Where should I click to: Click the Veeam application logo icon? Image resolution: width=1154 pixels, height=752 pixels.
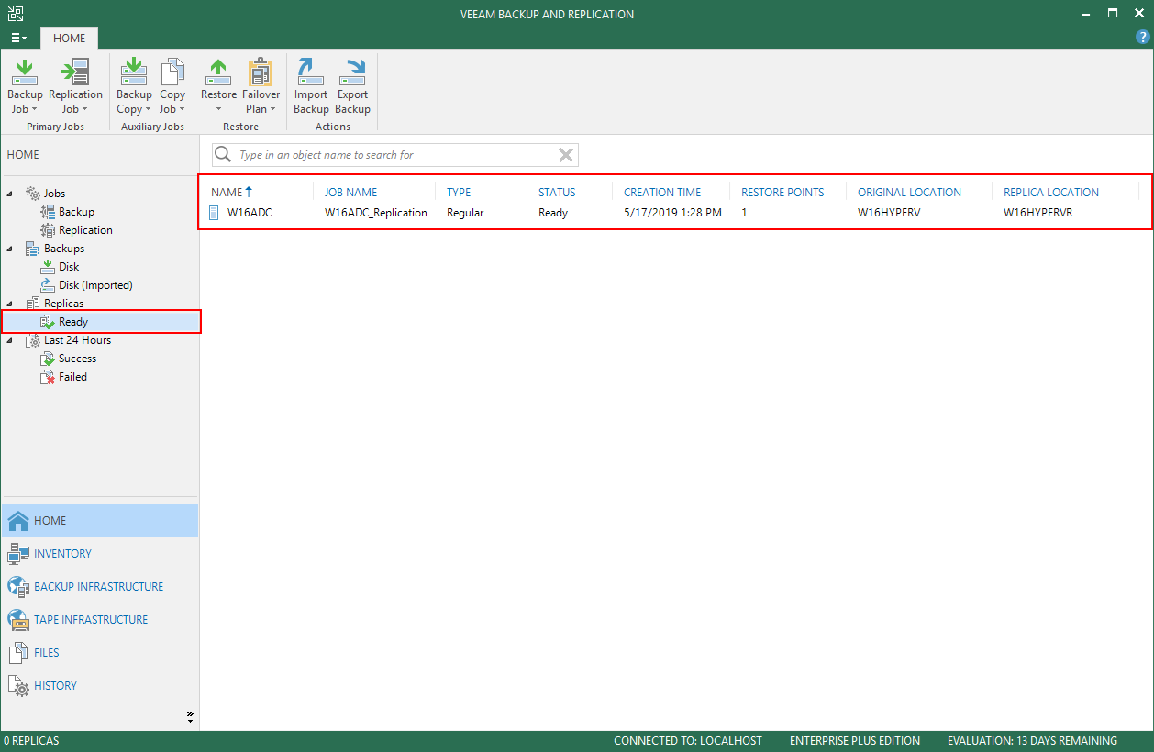tap(15, 14)
